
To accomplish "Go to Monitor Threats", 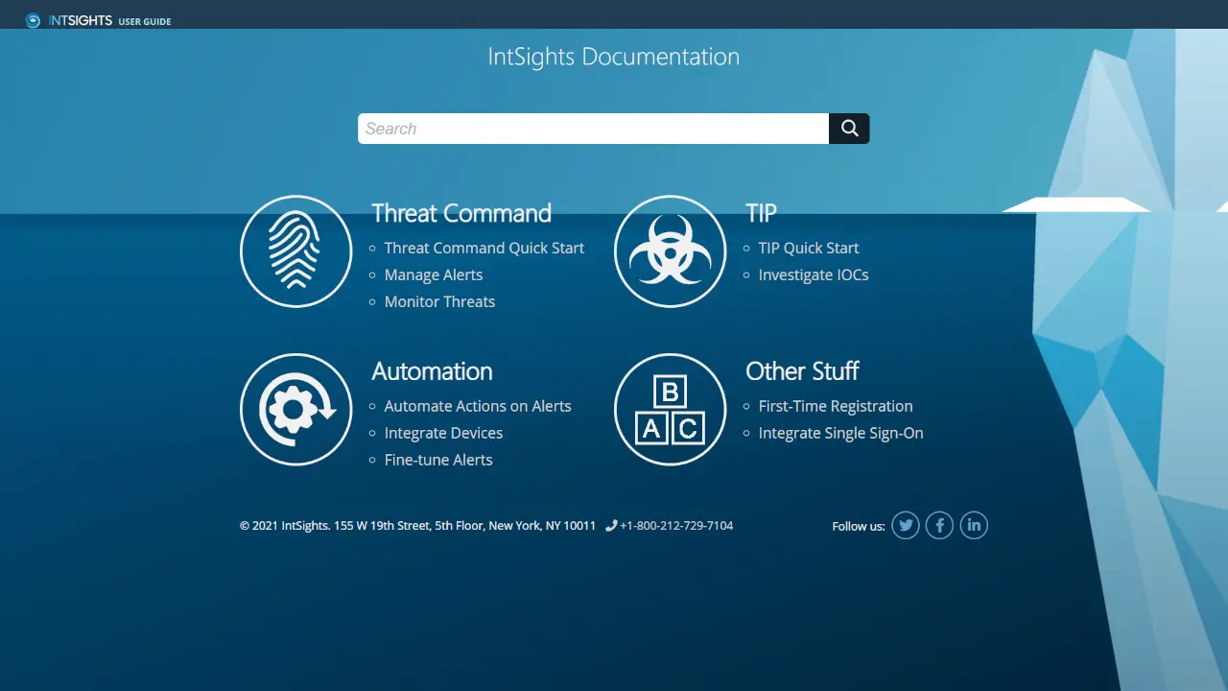I will [439, 301].
